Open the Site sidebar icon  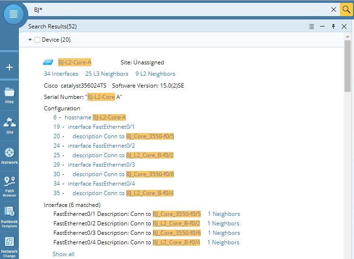(x=9, y=125)
